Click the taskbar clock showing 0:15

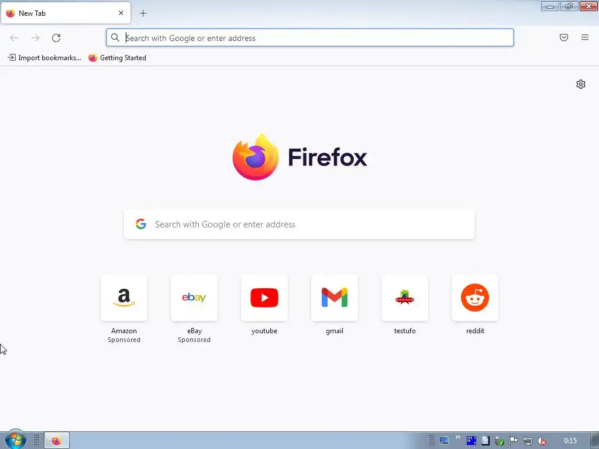pyautogui.click(x=570, y=441)
